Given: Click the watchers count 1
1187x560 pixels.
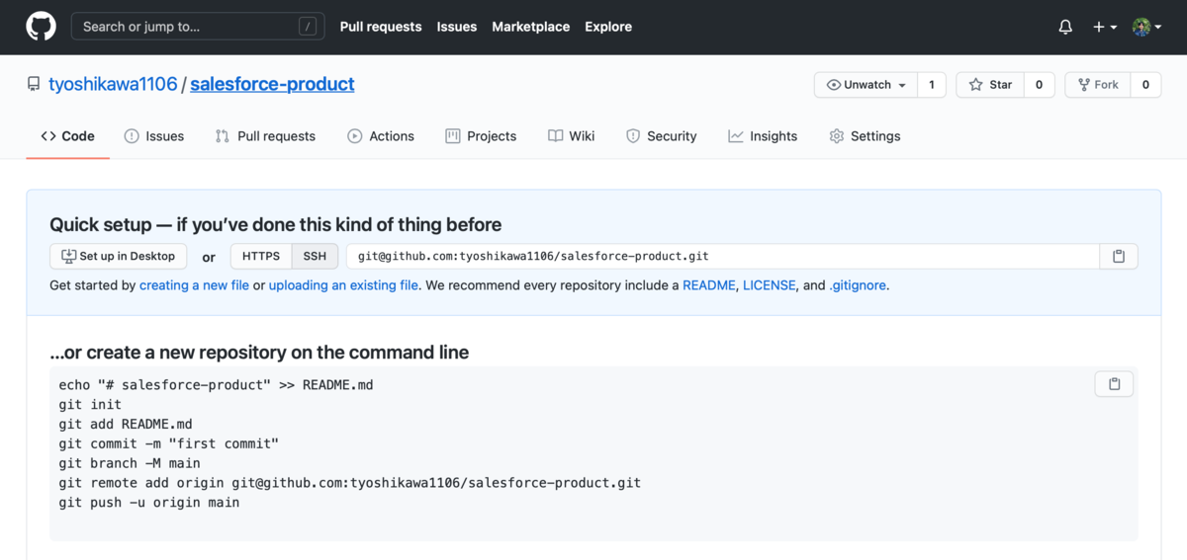Looking at the screenshot, I should coord(932,85).
